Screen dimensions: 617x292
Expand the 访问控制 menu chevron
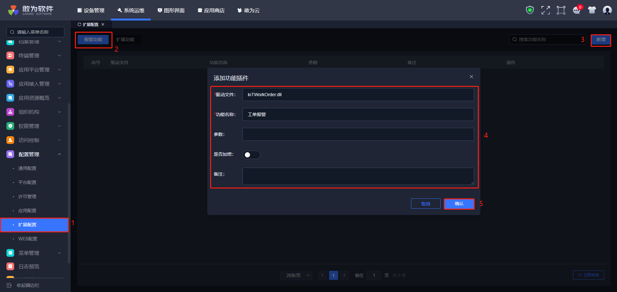[x=59, y=140]
